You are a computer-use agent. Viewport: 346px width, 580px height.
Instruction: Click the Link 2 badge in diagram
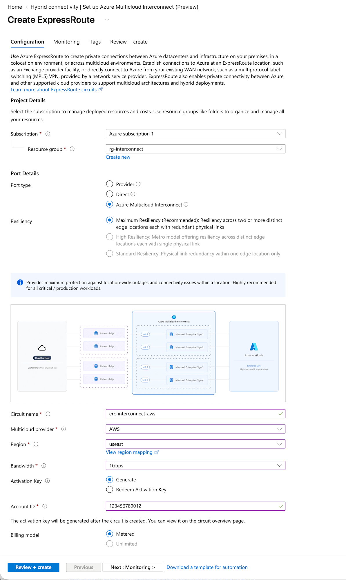[145, 347]
